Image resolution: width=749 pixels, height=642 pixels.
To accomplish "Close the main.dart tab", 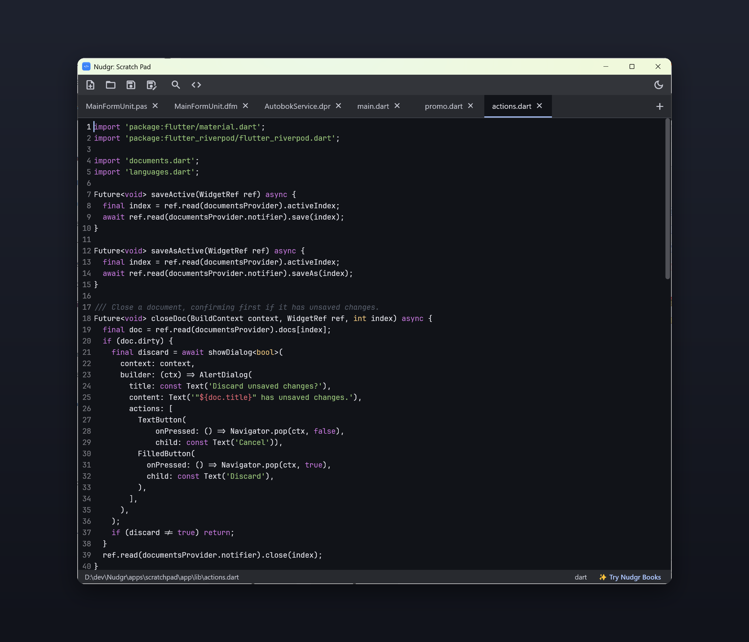I will 397,106.
